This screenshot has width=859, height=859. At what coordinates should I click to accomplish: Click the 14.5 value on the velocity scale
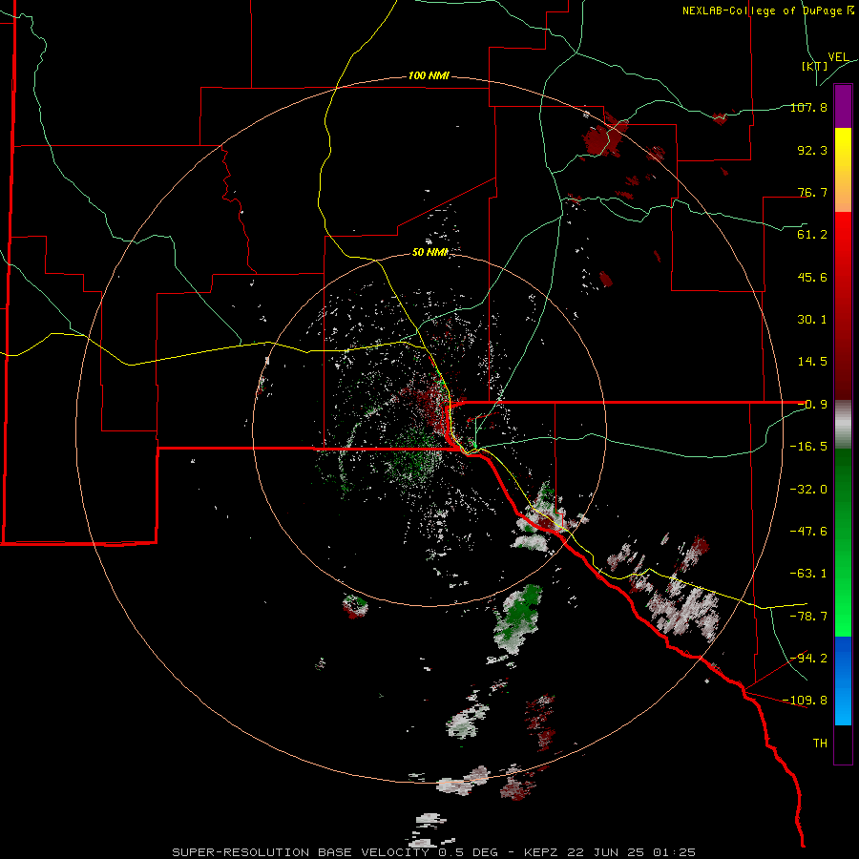point(812,362)
